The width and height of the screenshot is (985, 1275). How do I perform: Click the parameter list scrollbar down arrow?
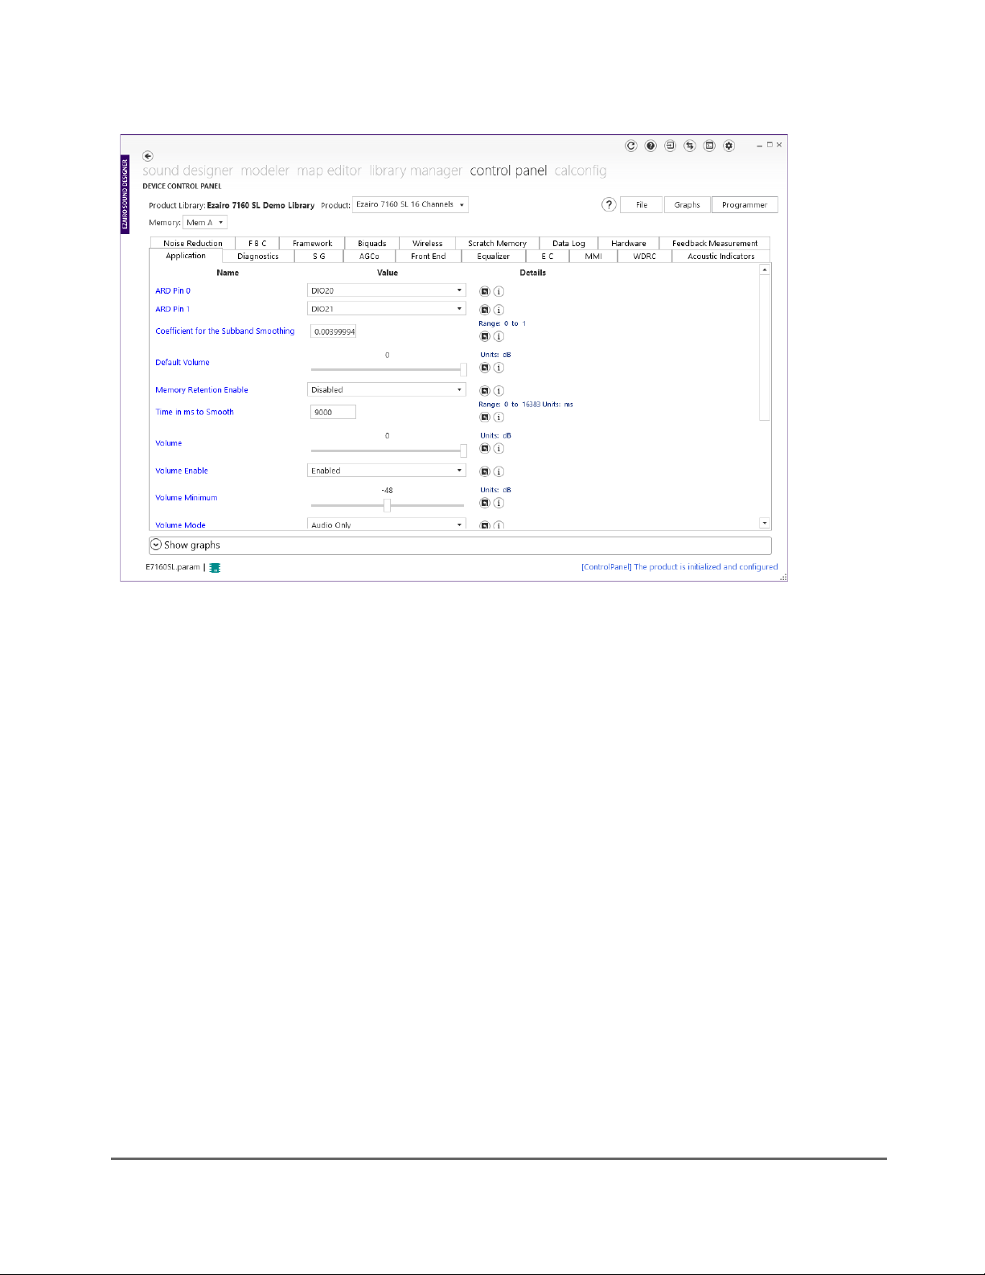tap(765, 524)
